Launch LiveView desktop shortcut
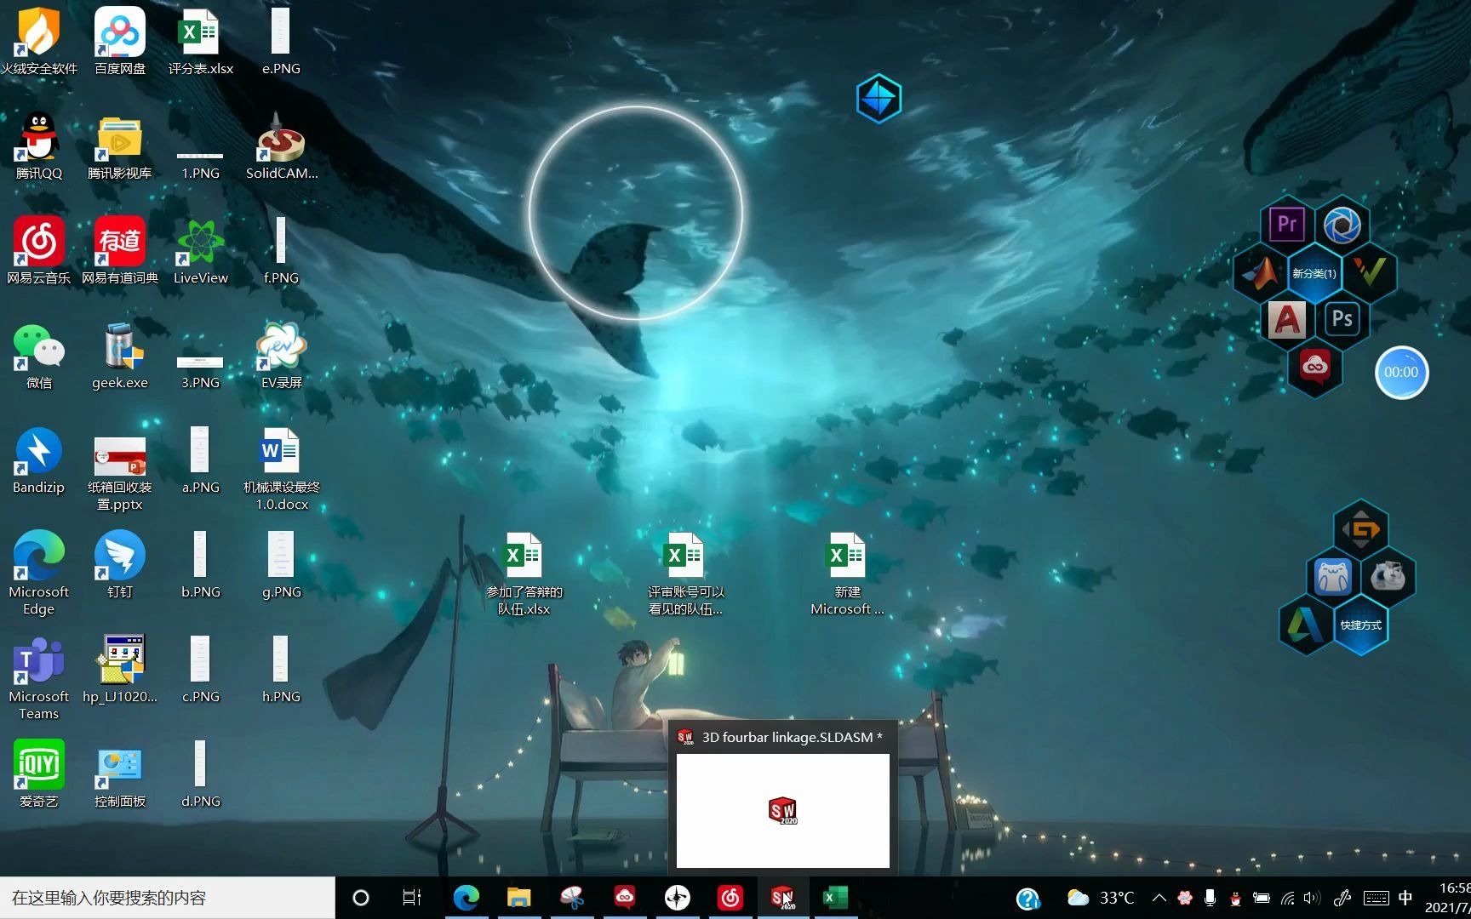 [200, 250]
